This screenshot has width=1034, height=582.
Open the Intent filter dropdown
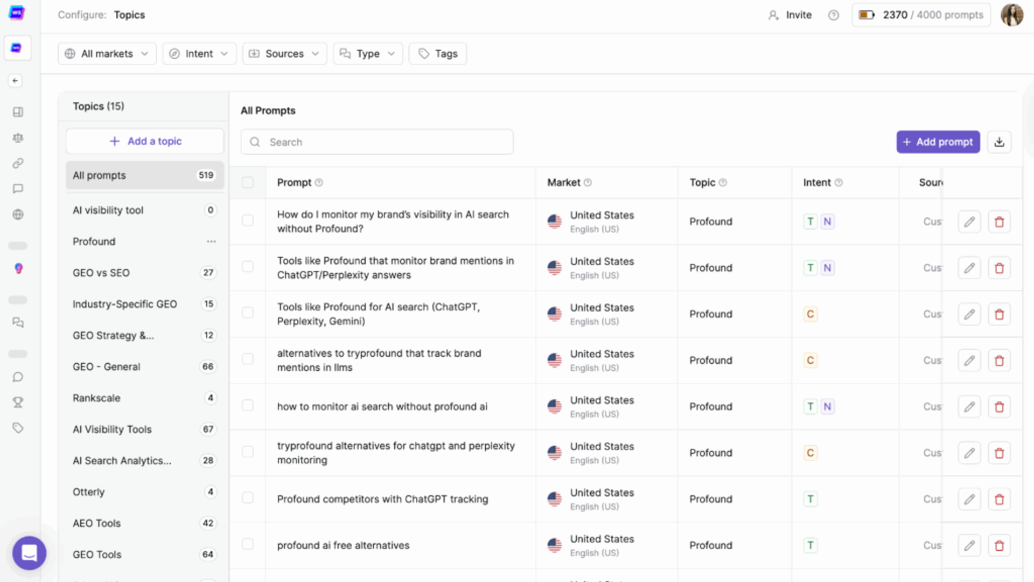199,53
